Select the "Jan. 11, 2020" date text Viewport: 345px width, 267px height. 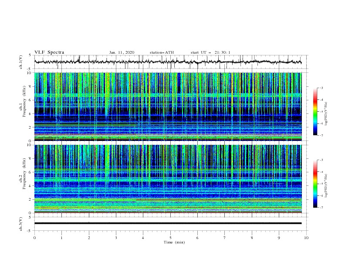click(x=122, y=52)
